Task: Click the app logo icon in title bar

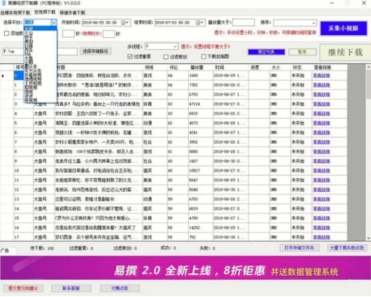Action: point(4,3)
